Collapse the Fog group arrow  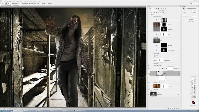tap(154, 37)
